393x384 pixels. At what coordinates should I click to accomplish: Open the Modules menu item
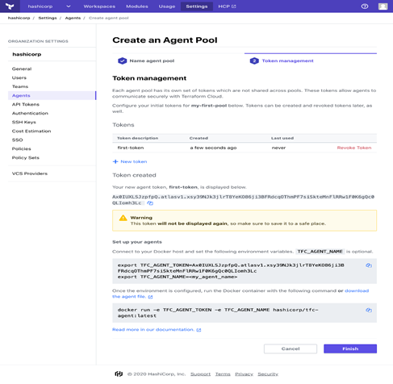tap(137, 6)
